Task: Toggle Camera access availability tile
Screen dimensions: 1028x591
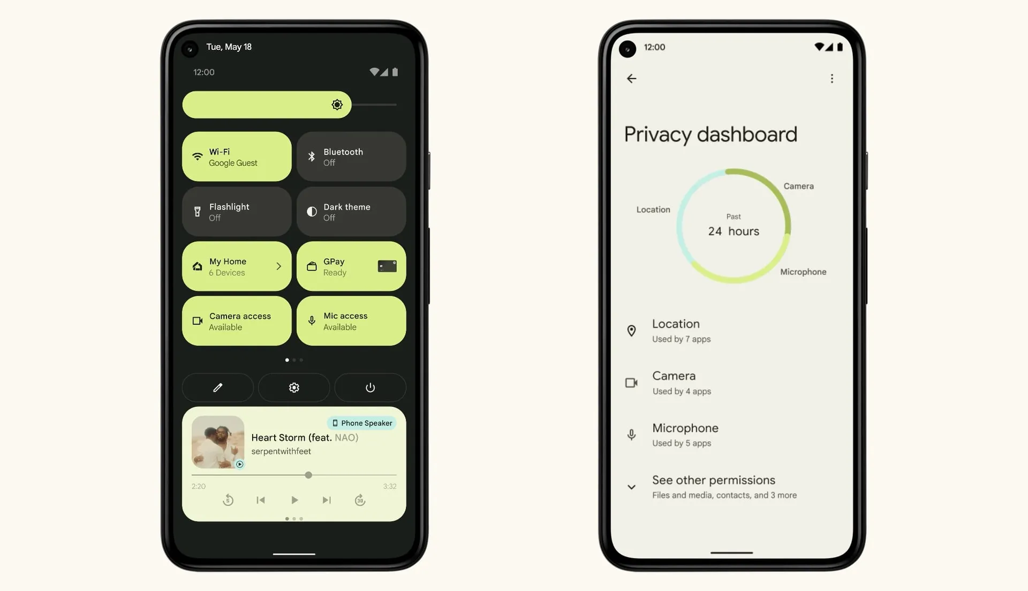Action: pyautogui.click(x=237, y=320)
